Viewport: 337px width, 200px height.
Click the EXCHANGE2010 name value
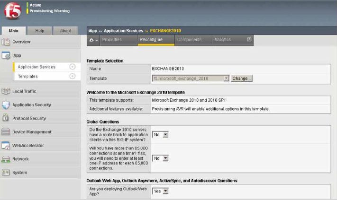pyautogui.click(x=168, y=69)
